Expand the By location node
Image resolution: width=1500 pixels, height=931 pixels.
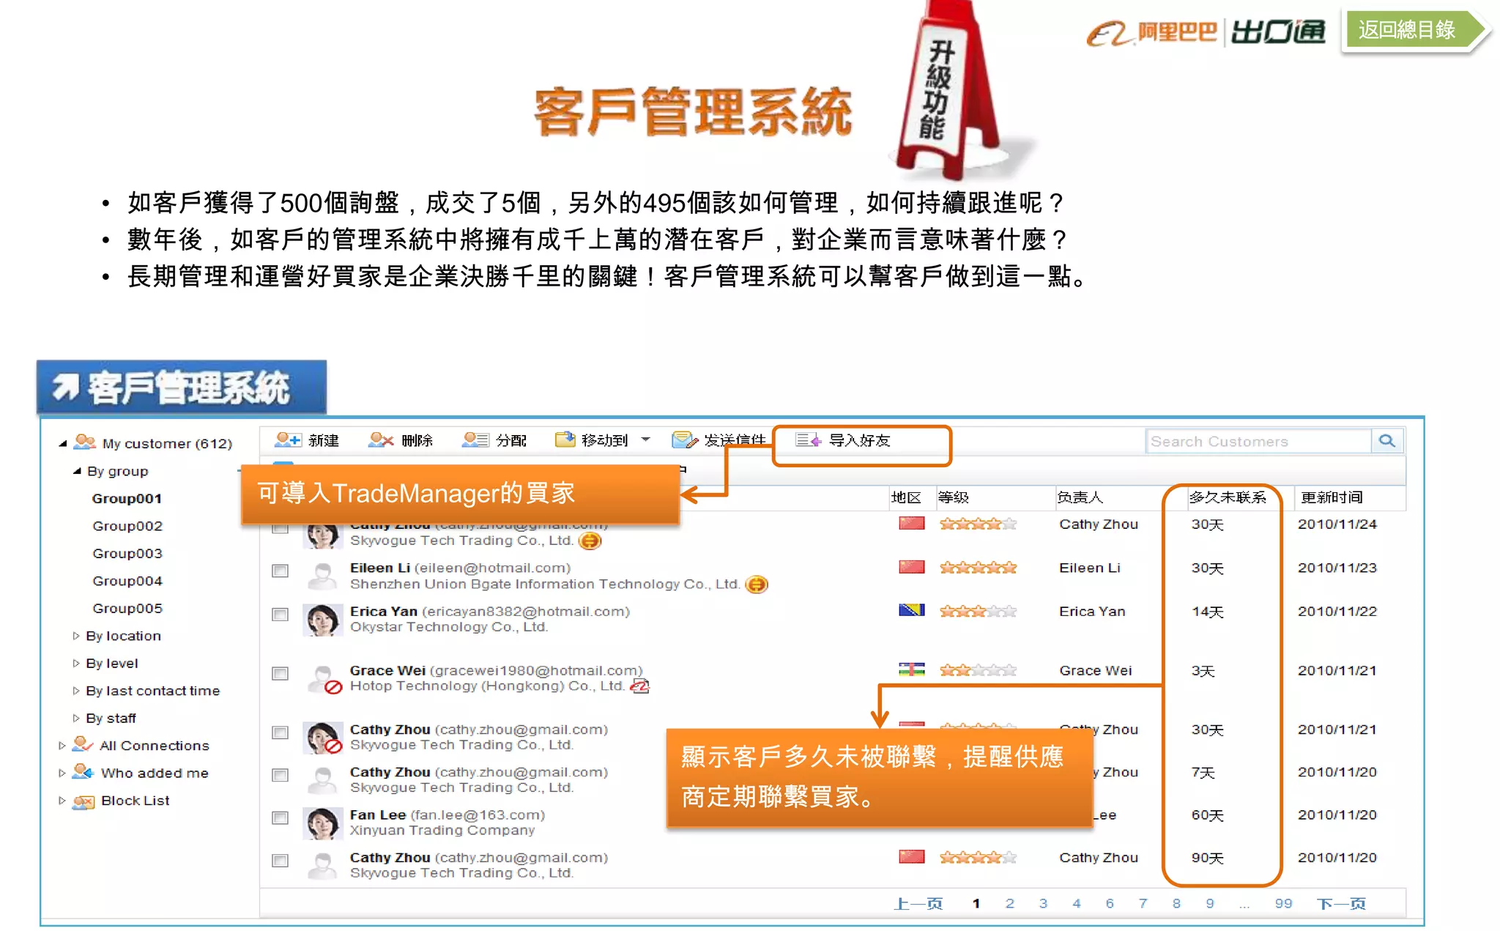pyautogui.click(x=75, y=636)
